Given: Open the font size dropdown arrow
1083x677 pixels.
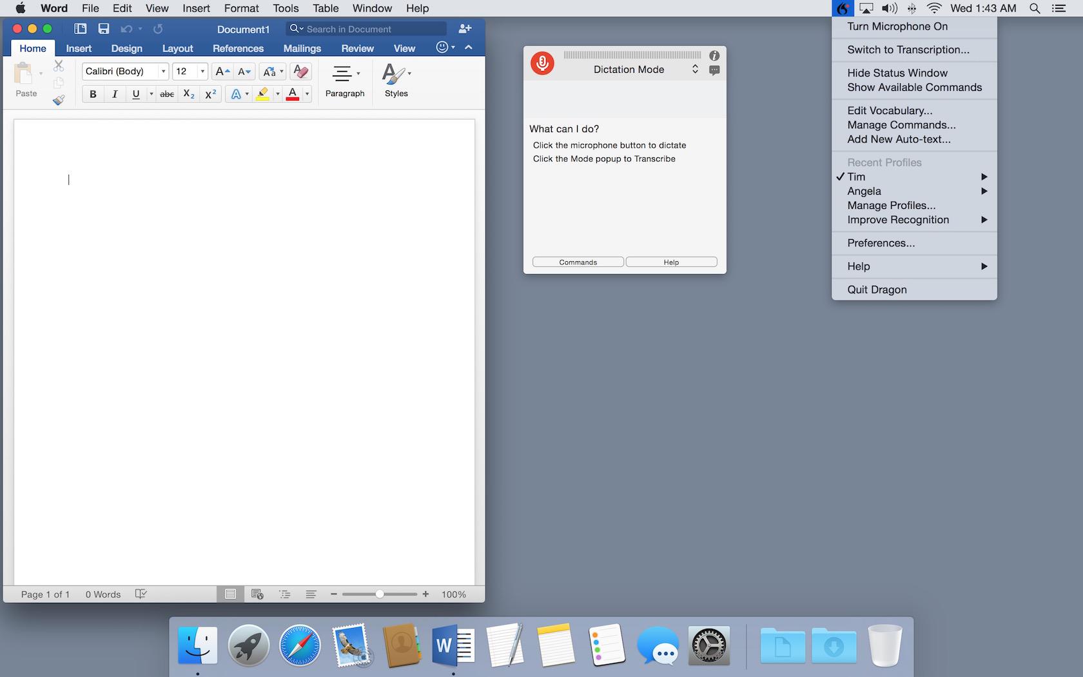Looking at the screenshot, I should [x=202, y=72].
